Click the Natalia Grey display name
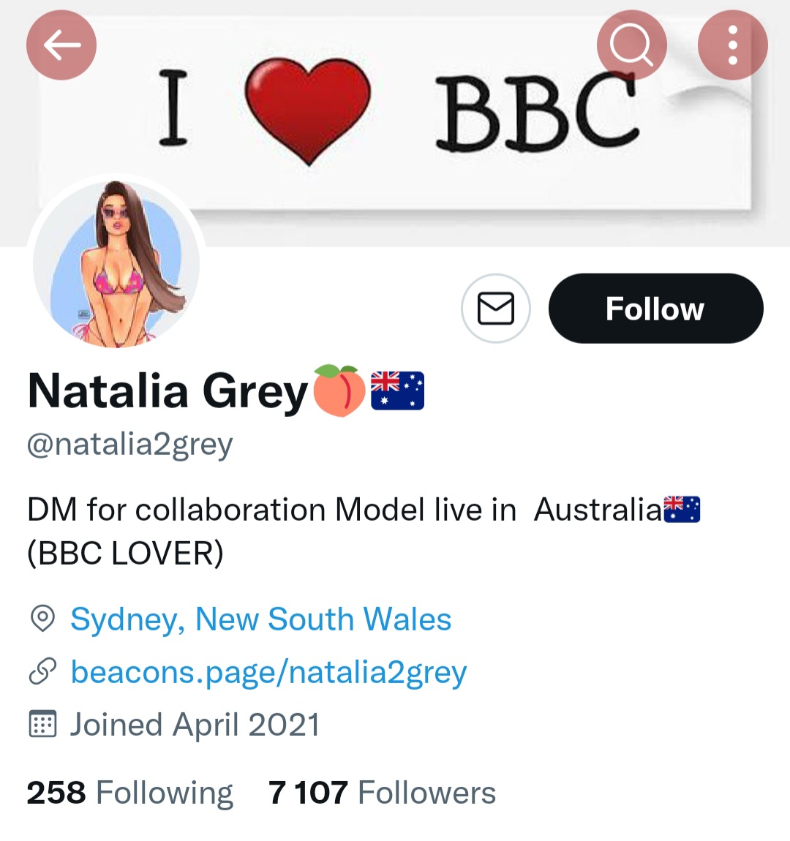 pyautogui.click(x=168, y=391)
